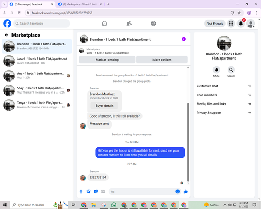Click Mark as pending button
Image resolution: width=261 pixels, height=209 pixels.
[x=107, y=60]
